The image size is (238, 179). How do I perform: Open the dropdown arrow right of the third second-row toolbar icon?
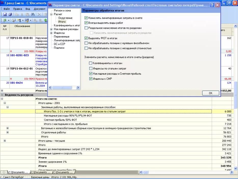(x=31, y=20)
